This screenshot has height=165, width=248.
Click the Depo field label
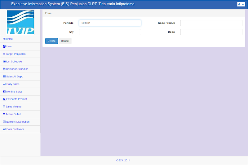tap(171, 32)
